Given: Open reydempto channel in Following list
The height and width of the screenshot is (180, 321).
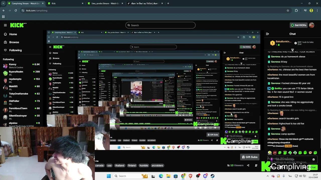Looking at the screenshot, I should point(22,80).
